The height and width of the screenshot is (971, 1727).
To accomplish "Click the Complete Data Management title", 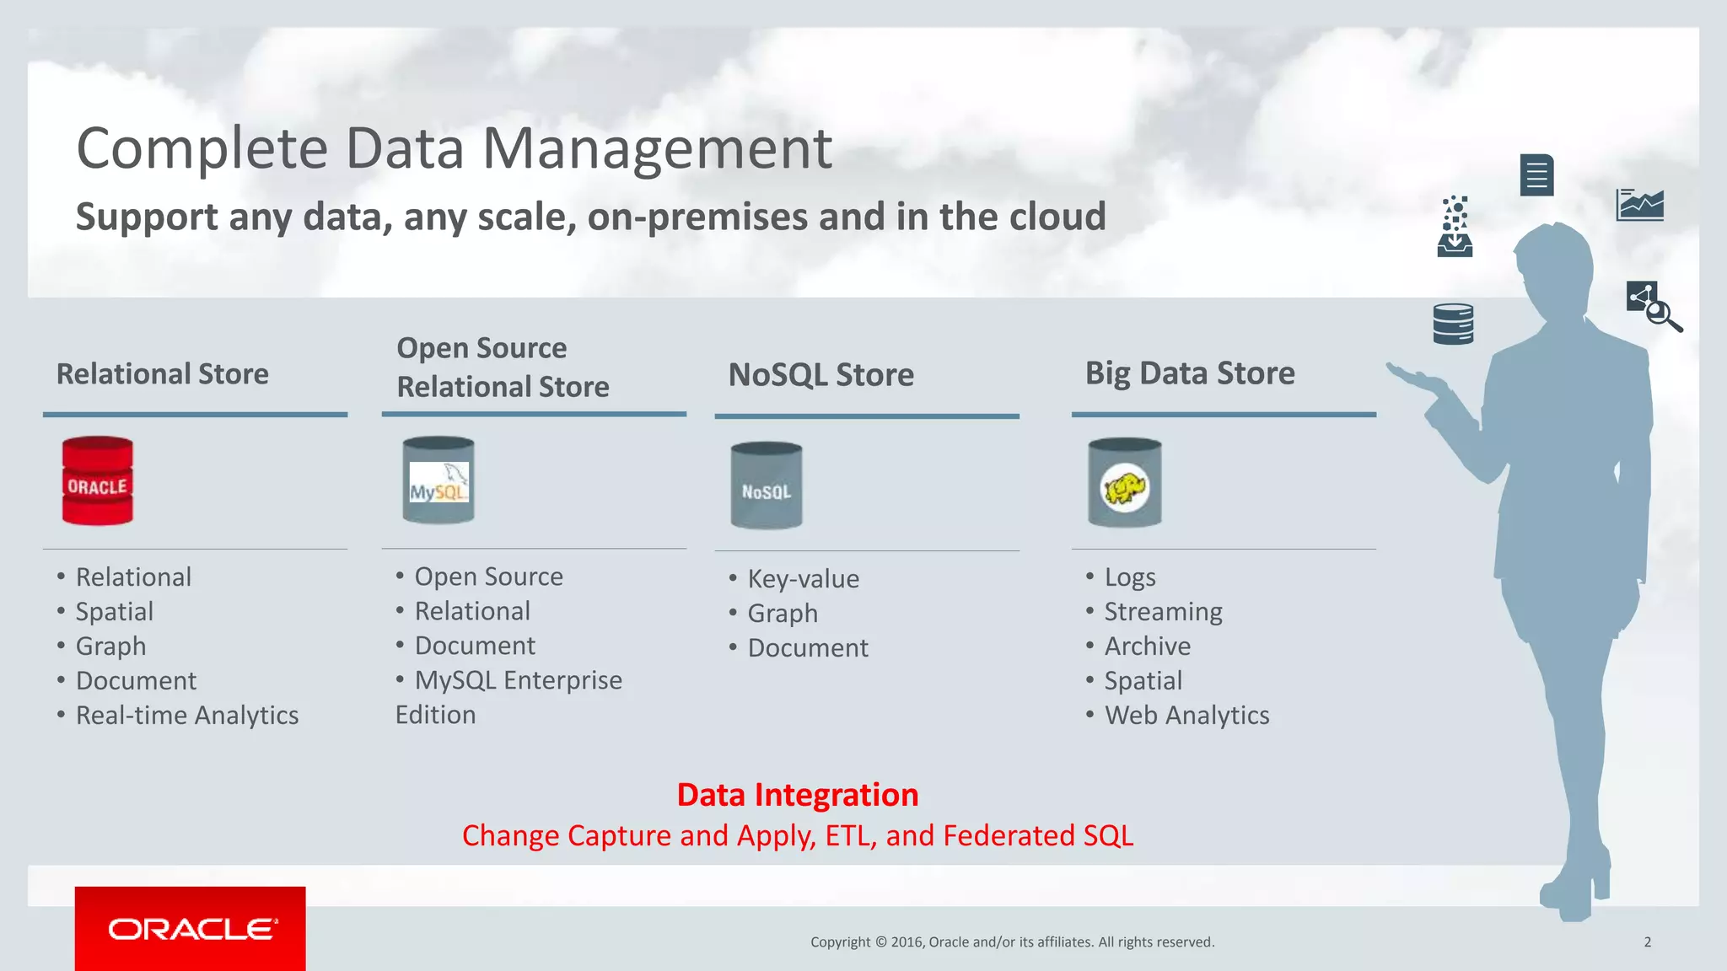I will 454,148.
